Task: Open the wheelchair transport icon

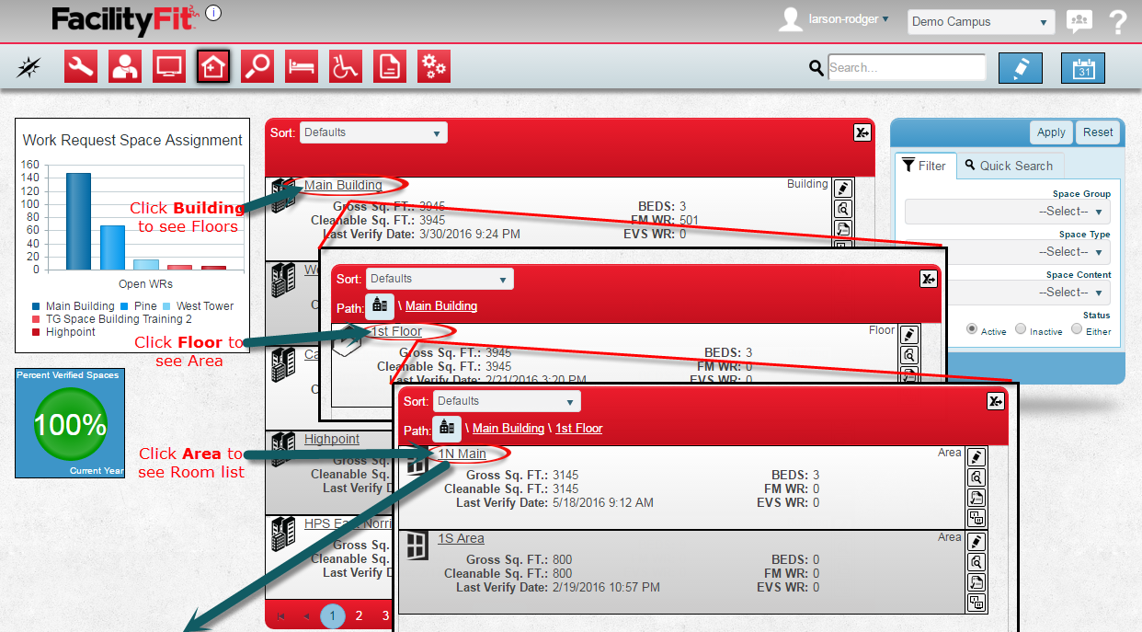Action: (346, 66)
